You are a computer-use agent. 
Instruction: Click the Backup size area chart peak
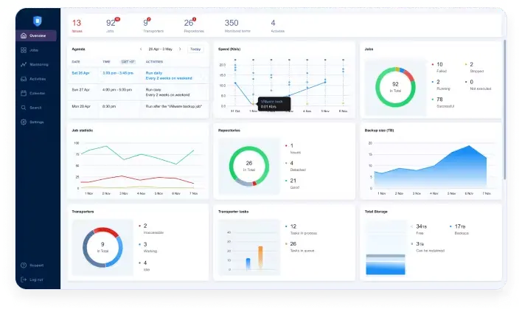click(470, 146)
